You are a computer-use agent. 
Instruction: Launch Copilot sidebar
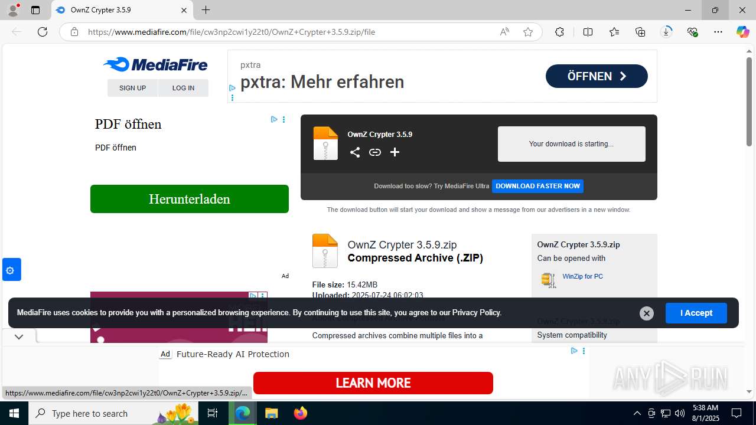tap(742, 32)
